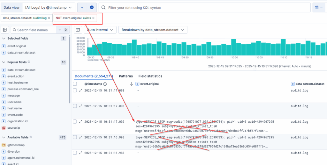Switch to the Field statistics tab

(x=150, y=76)
